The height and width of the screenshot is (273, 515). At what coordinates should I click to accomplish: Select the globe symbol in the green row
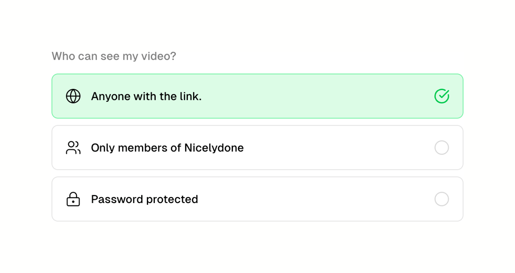click(x=73, y=96)
